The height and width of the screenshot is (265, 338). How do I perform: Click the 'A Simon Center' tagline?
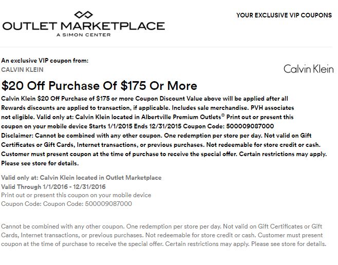(x=83, y=34)
